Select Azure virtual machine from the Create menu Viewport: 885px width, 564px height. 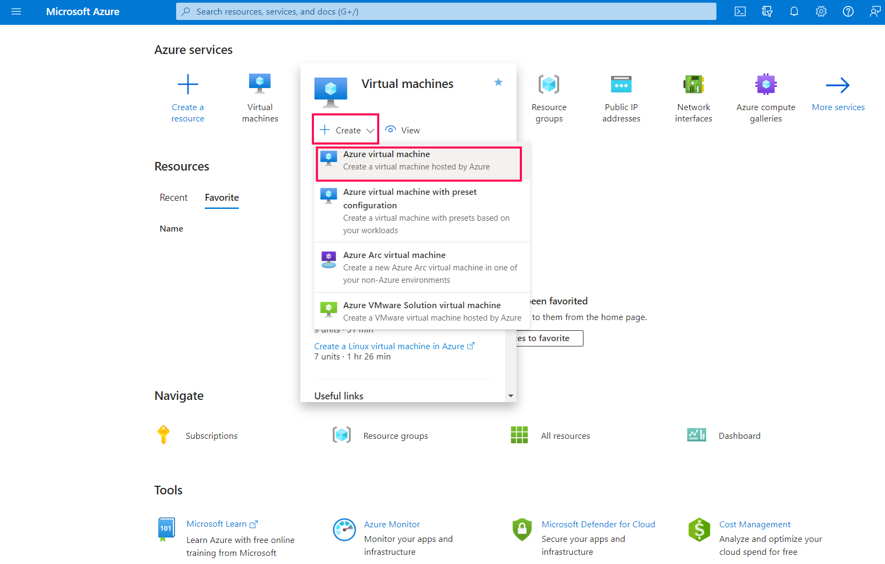point(419,160)
